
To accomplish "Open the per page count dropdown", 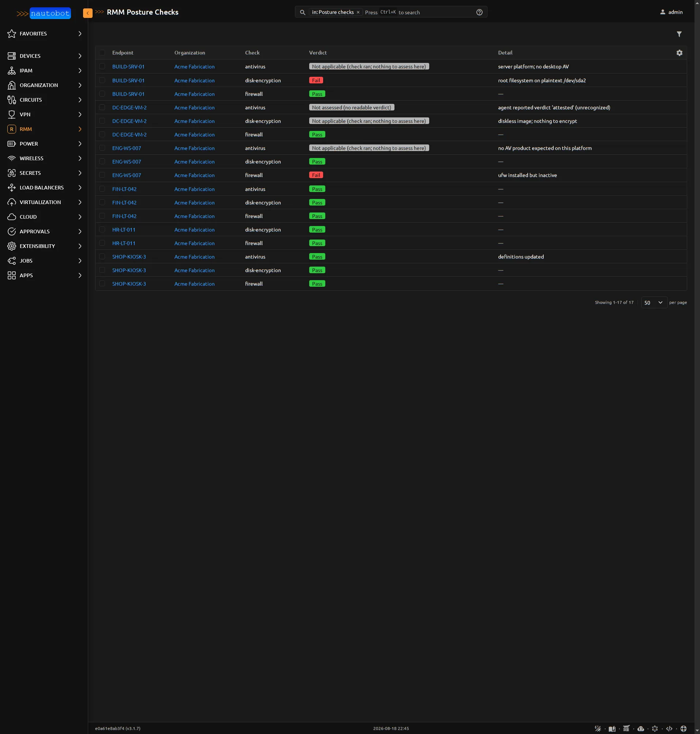I will 654,302.
